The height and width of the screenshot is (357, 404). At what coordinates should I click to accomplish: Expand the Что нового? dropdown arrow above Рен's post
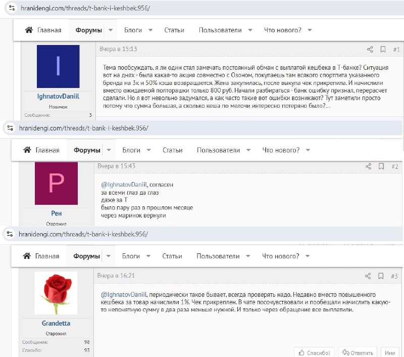pos(308,150)
